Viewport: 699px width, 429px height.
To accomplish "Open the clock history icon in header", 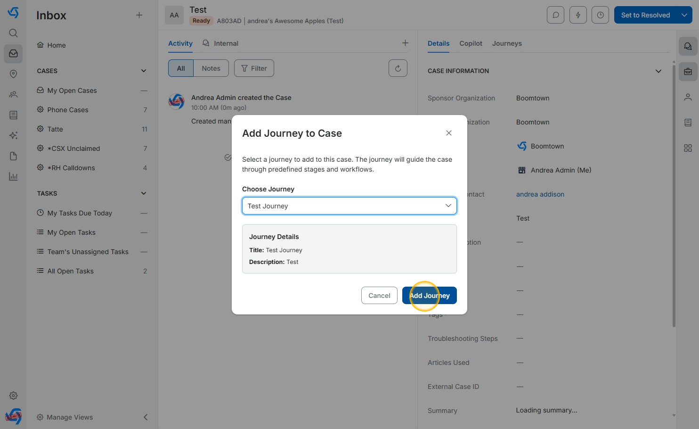I will (x=600, y=15).
